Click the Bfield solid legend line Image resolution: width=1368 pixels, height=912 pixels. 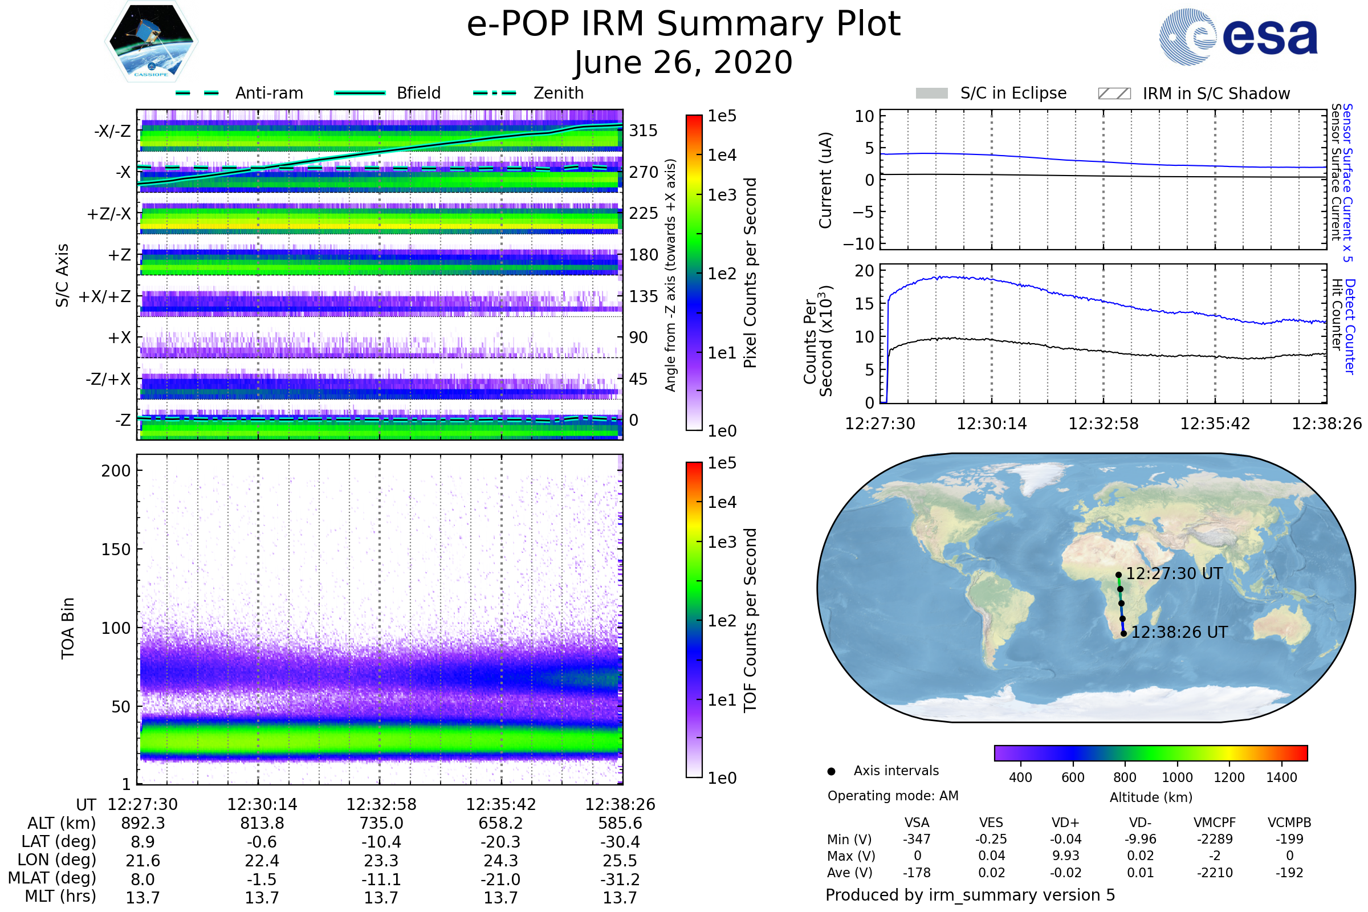[x=360, y=93]
